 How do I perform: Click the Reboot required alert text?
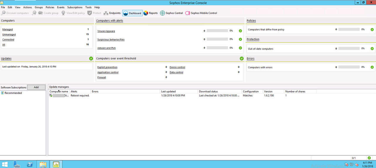coord(80,96)
